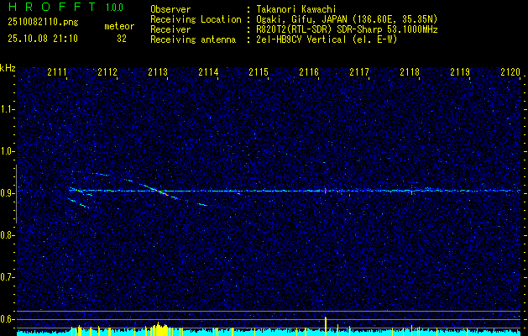
Task: Click location Ogaki, Gifu, JAPAN coordinates
Action: point(347,19)
